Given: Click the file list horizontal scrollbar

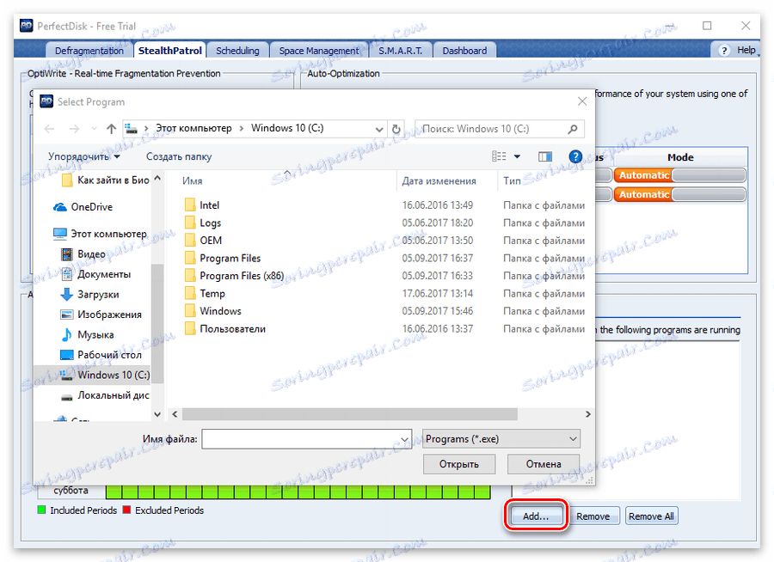Looking at the screenshot, I should point(349,414).
